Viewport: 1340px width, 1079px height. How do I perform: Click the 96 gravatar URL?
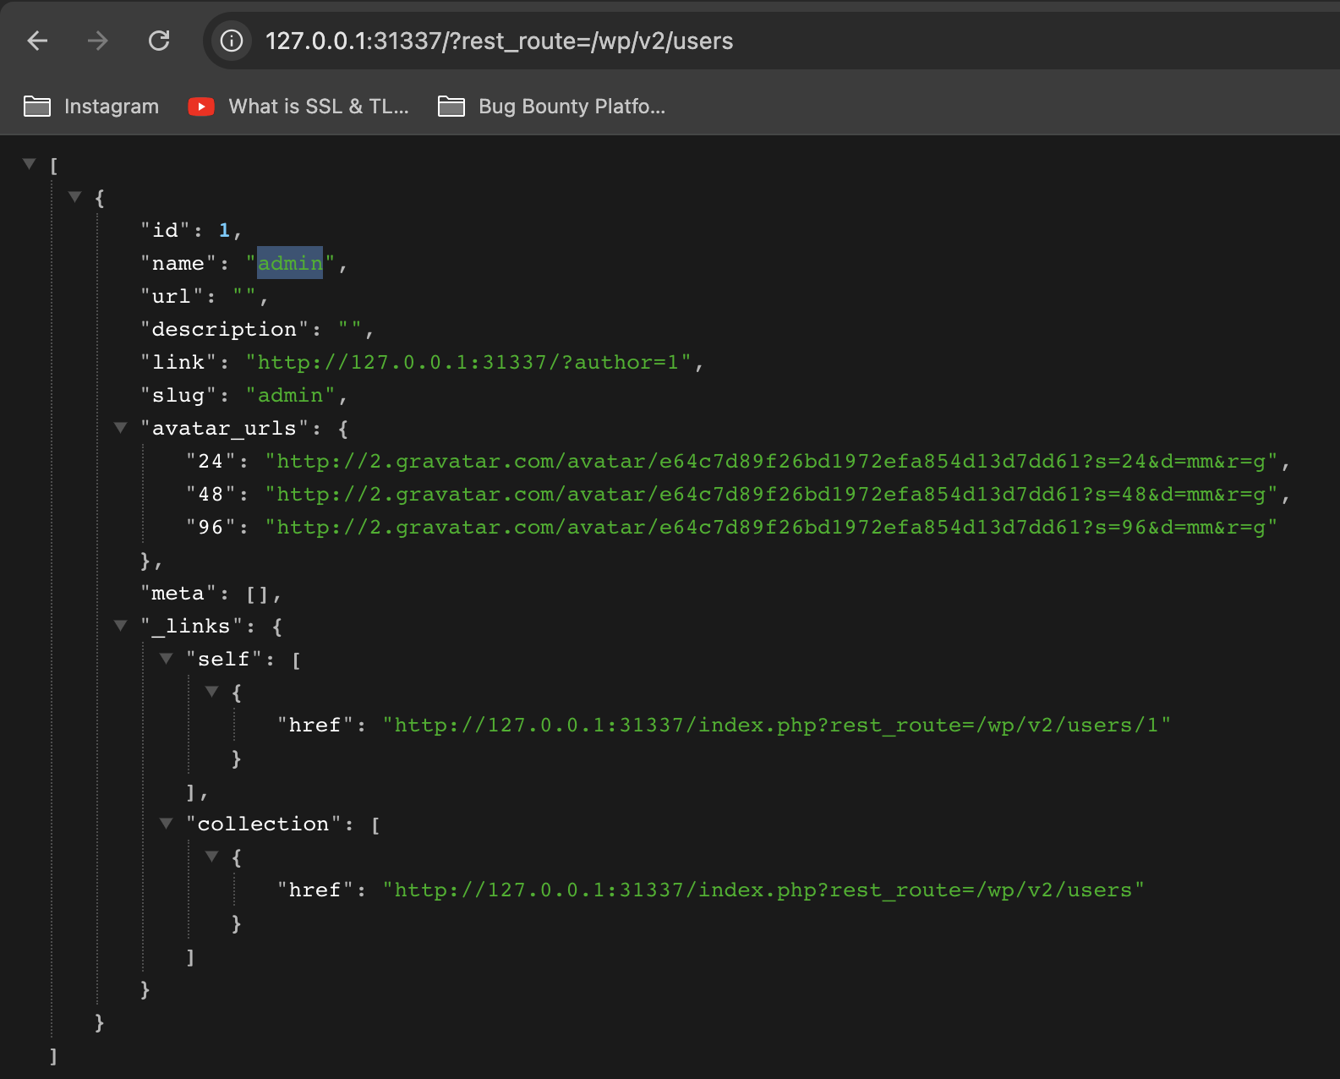pyautogui.click(x=771, y=527)
